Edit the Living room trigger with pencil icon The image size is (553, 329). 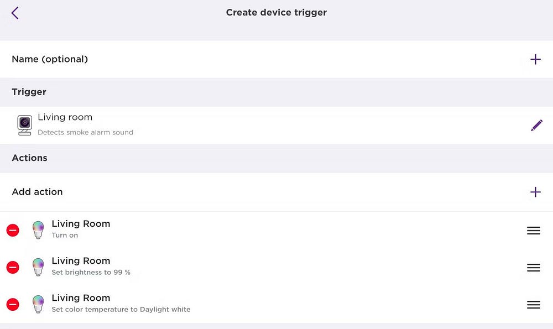(x=536, y=126)
